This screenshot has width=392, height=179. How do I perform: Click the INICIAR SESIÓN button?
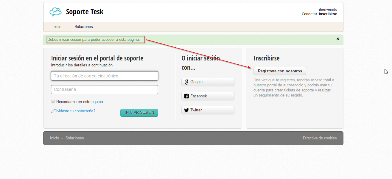(x=139, y=113)
